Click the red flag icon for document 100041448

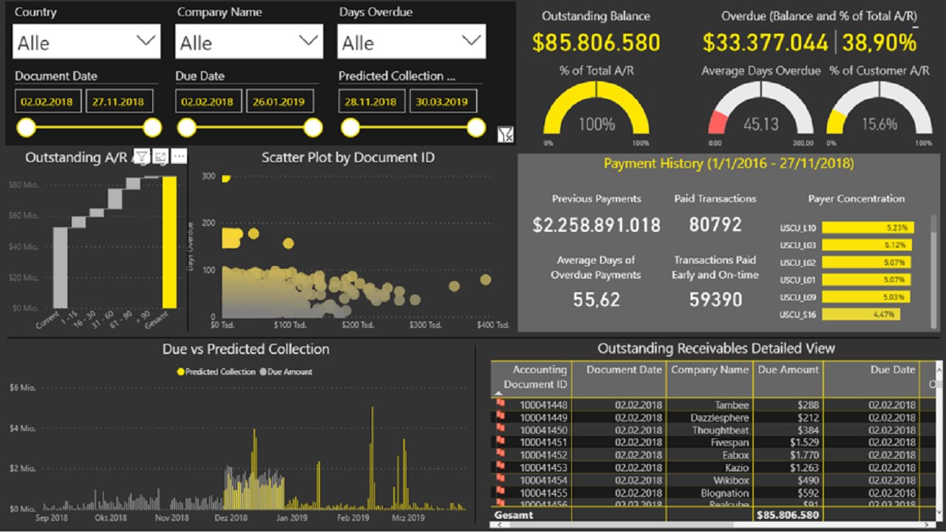point(500,403)
